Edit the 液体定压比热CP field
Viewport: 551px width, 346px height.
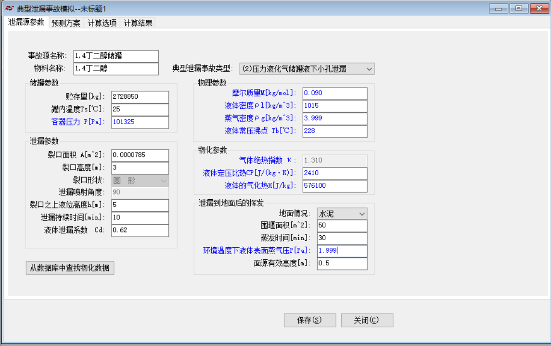pos(335,173)
